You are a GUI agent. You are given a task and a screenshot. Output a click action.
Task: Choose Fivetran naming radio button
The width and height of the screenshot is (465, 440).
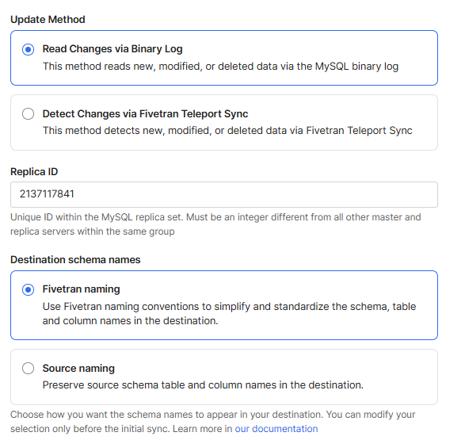29,289
